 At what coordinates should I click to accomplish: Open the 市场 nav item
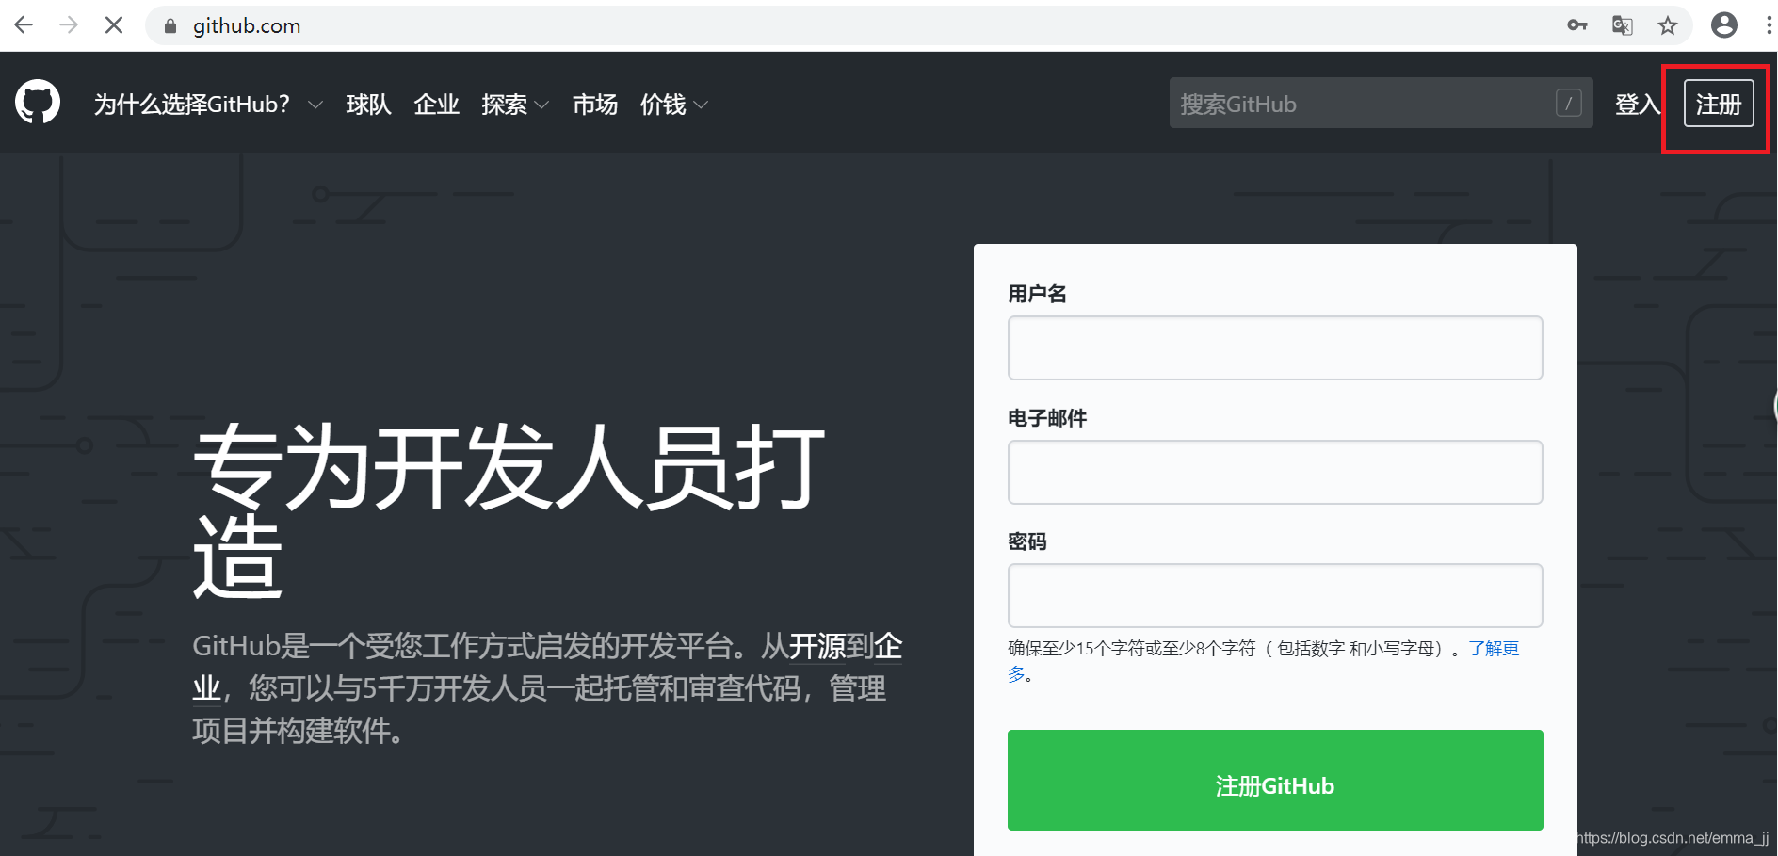click(595, 104)
